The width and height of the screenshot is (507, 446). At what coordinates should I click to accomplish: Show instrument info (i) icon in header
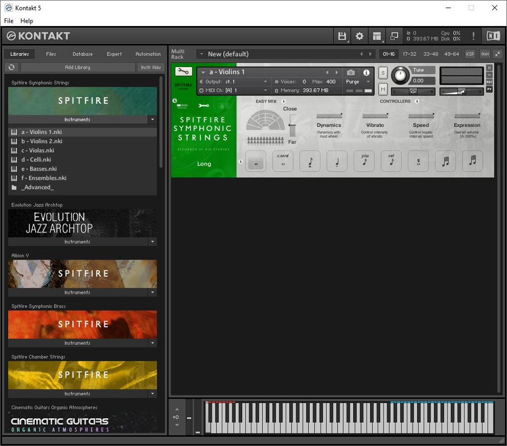366,73
